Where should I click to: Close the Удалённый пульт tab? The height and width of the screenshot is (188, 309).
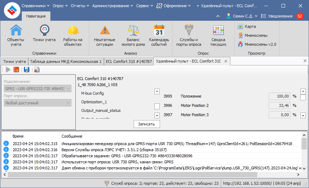pos(226,61)
